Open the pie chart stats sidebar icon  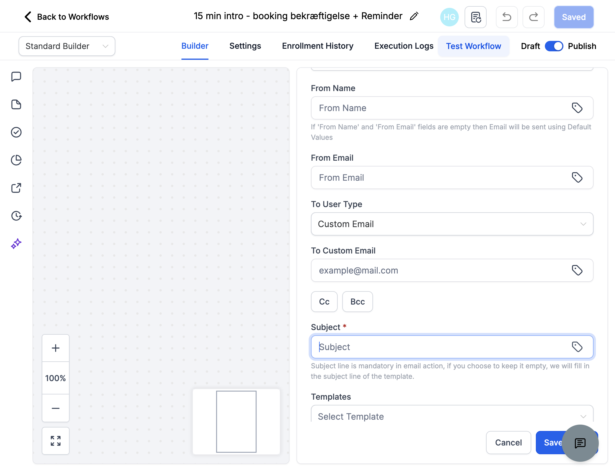(x=16, y=160)
